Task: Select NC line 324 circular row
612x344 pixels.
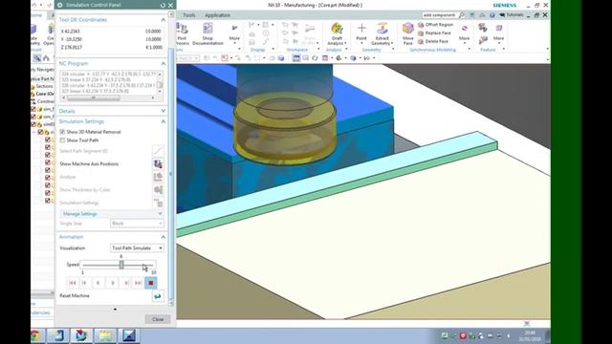Action: [108, 74]
